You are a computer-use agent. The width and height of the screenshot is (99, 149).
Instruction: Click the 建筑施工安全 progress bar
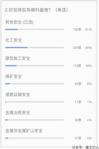click(x=35, y=66)
